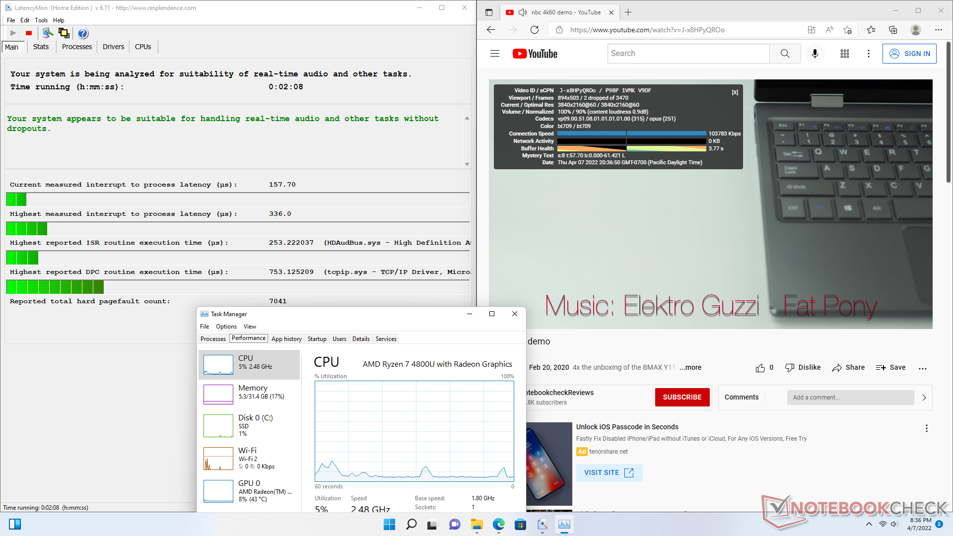Open Task Manager Options menu
953x536 pixels.
226,327
